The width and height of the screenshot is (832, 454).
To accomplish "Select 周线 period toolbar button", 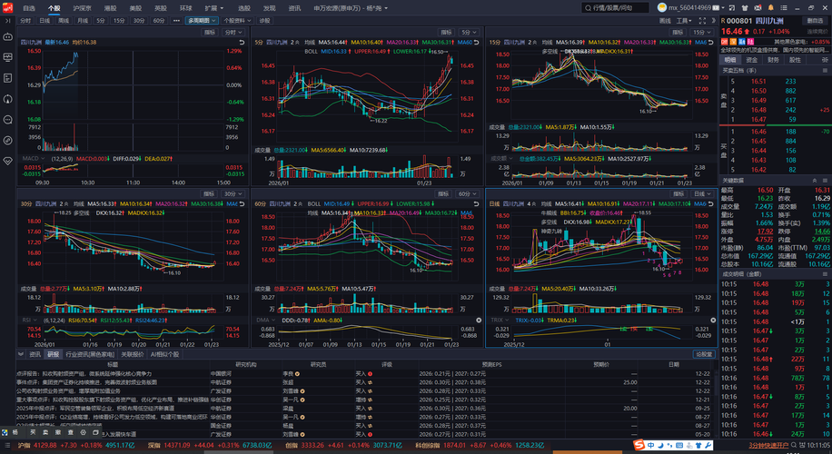I will (64, 21).
